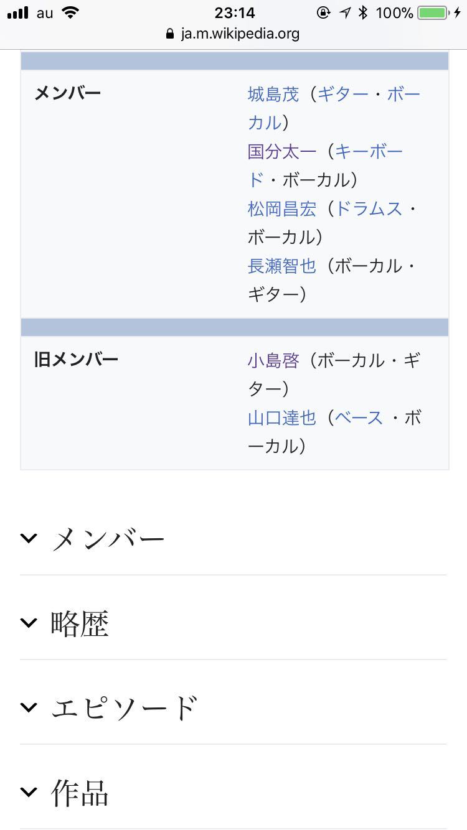Expand the 略歴 section chevron
Screen dimensions: 467x830
29,623
